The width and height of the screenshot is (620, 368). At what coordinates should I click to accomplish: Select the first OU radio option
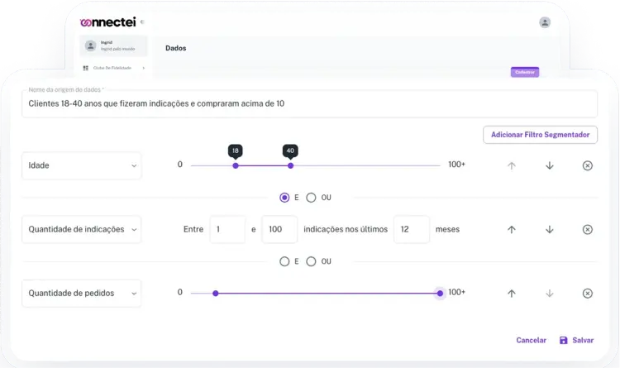311,198
